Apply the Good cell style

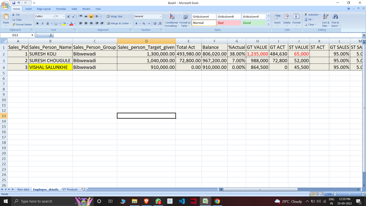pyautogui.click(x=254, y=23)
